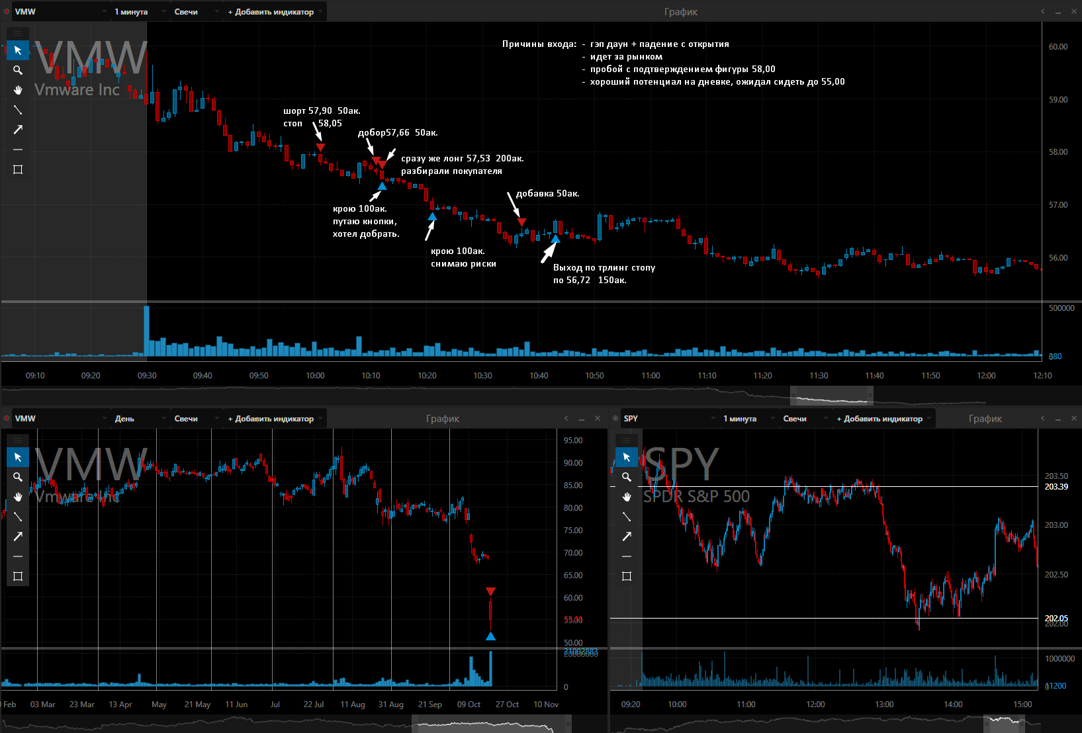Choose the magnifier tool in SPY chart
The image size is (1082, 733).
tap(627, 477)
